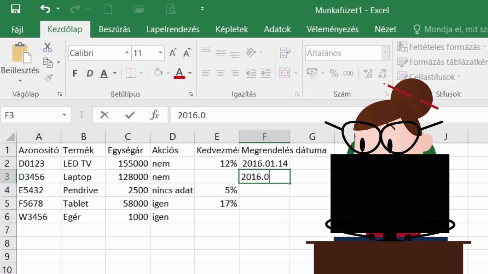Click the wrap text icon

tap(285, 53)
